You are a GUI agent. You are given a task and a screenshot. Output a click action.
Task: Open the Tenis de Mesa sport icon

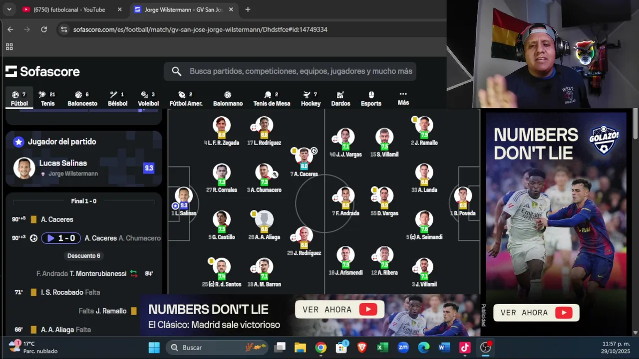tap(268, 95)
